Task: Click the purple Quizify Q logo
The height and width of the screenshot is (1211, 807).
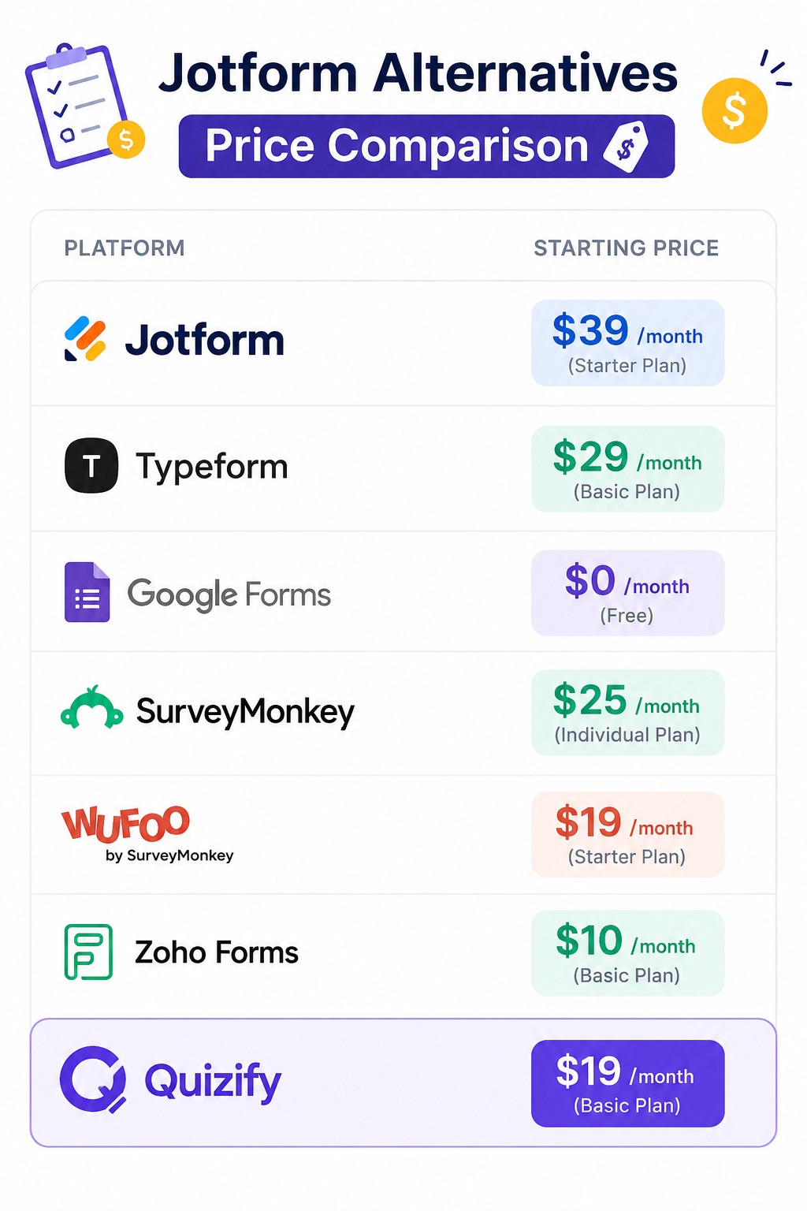Action: (x=94, y=1079)
